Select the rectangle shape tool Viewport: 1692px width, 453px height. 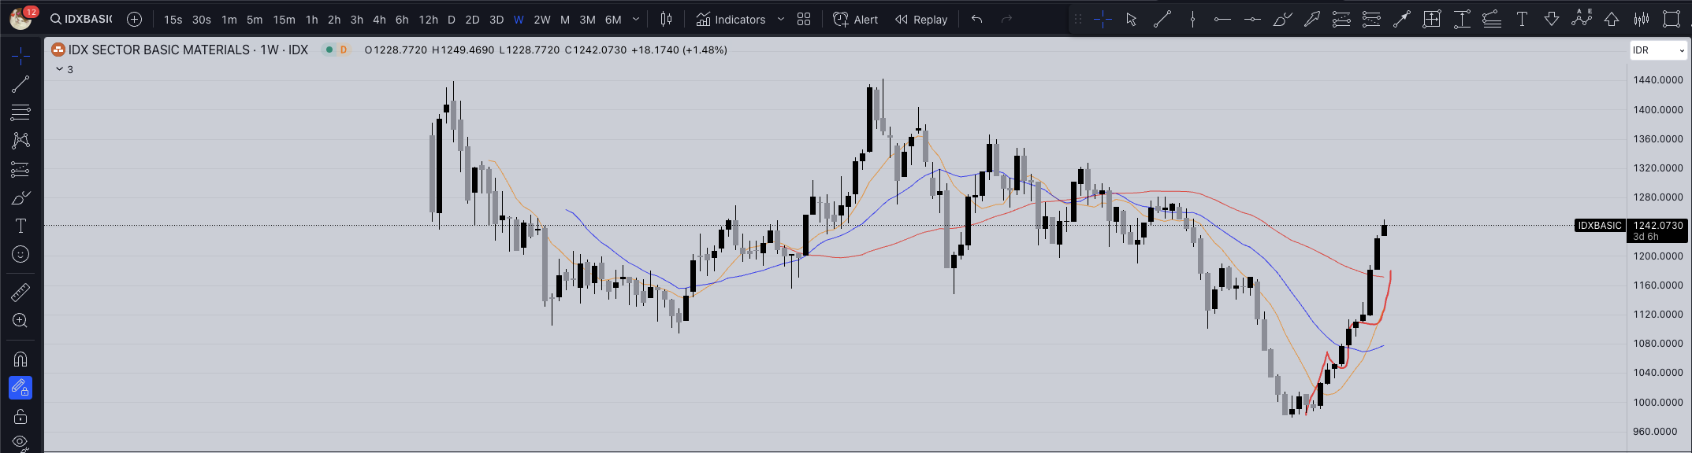coord(1672,20)
